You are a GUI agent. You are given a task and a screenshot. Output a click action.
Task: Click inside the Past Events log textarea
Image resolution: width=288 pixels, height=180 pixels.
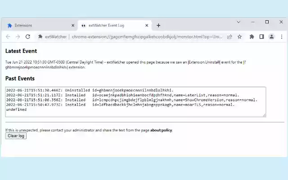point(135,102)
